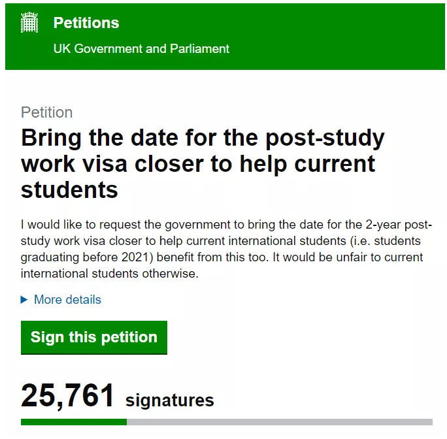This screenshot has height=439, width=447.
Task: Click the word post-study in the heading
Action: (x=325, y=139)
